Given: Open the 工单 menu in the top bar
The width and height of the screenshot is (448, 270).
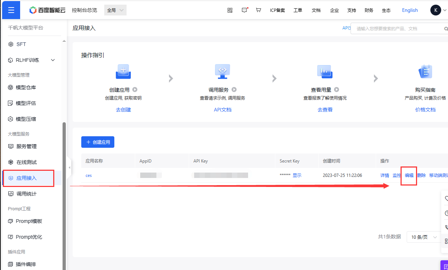Looking at the screenshot, I should [298, 10].
